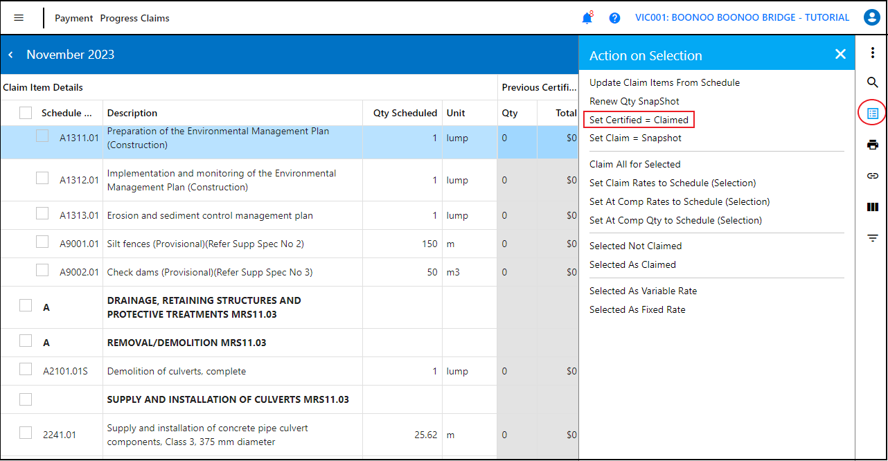Sort by the Schedule column header
888x461 pixels.
(66, 113)
